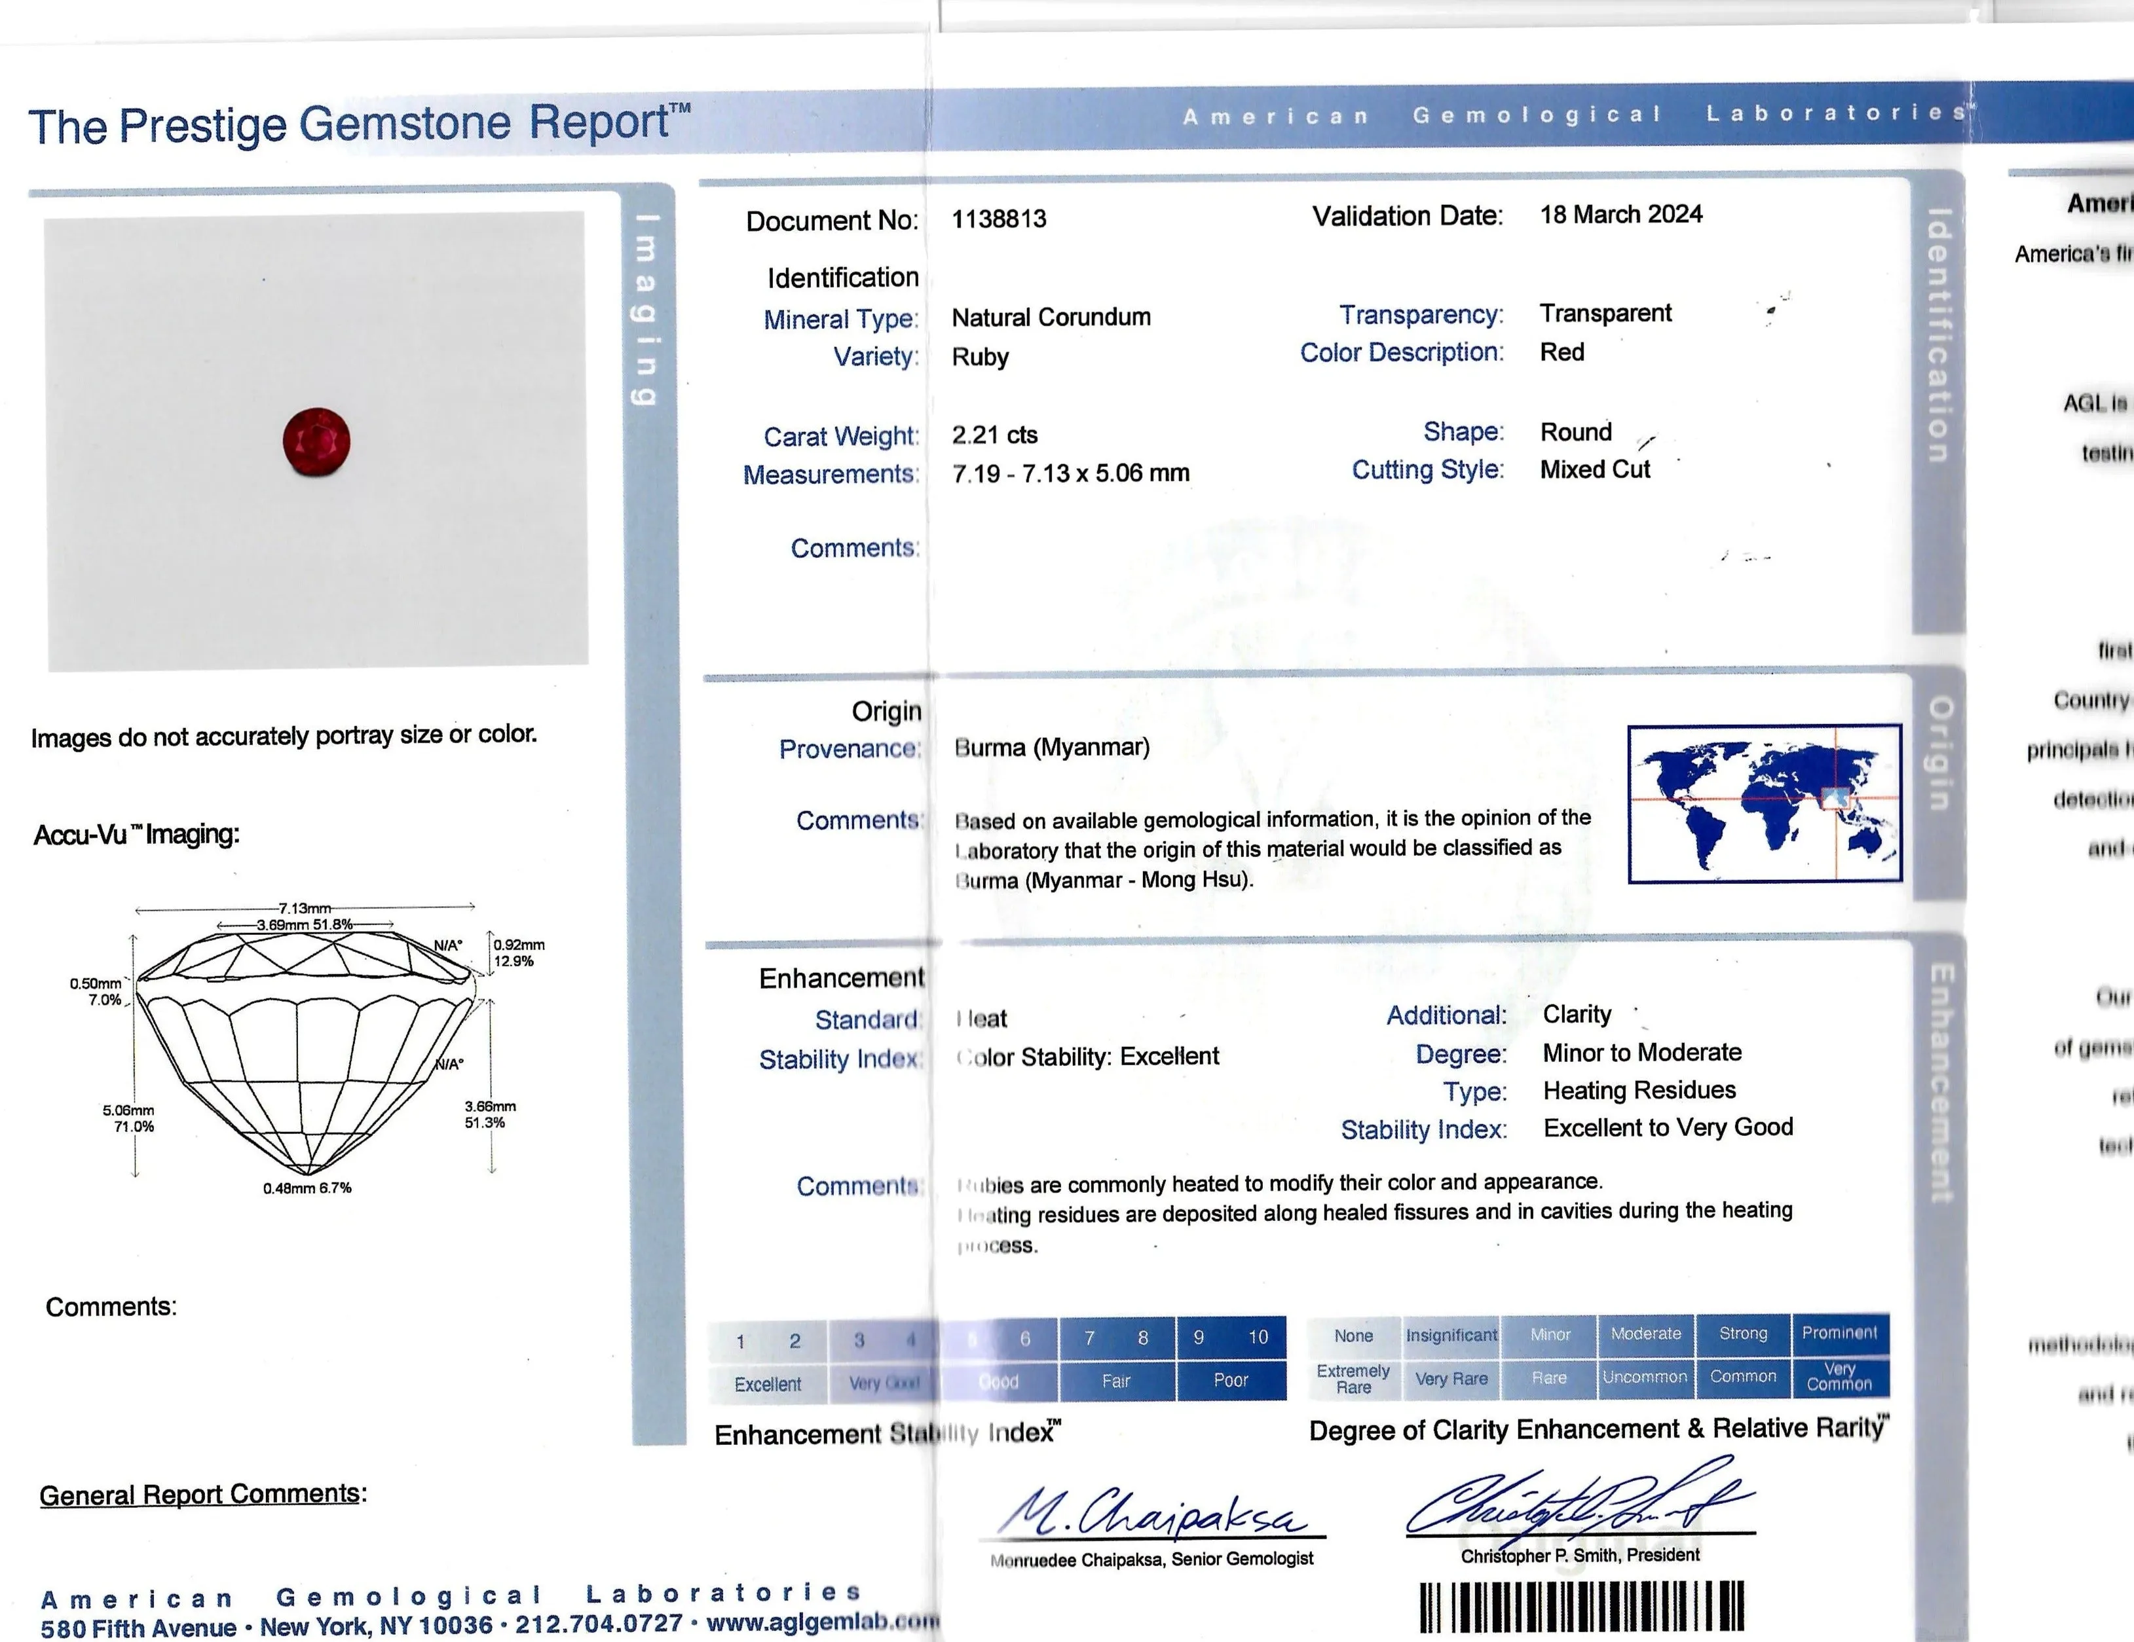Click the Rubies are commonly heated comment
Screen dimensions: 2134x1642
[1375, 1214]
